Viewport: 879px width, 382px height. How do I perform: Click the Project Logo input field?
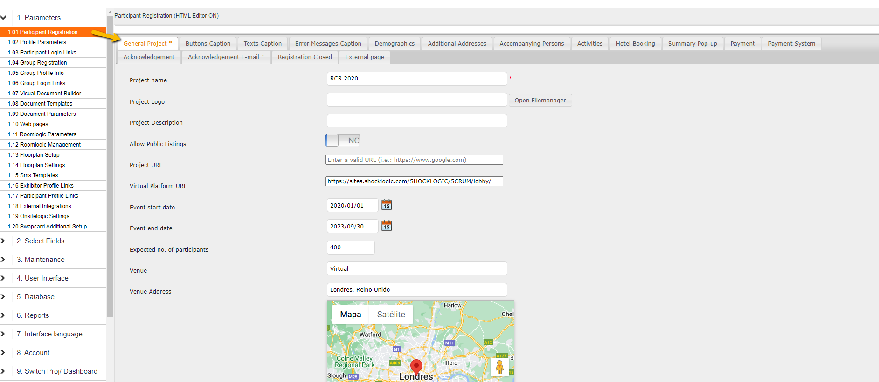click(x=417, y=100)
